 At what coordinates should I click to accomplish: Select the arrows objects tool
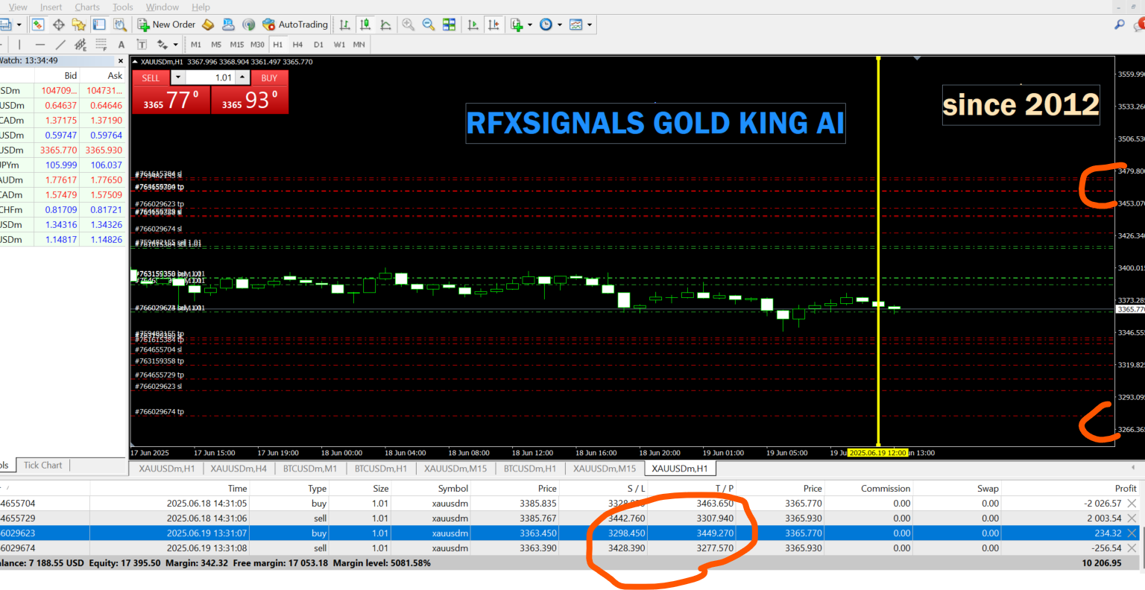(x=161, y=45)
